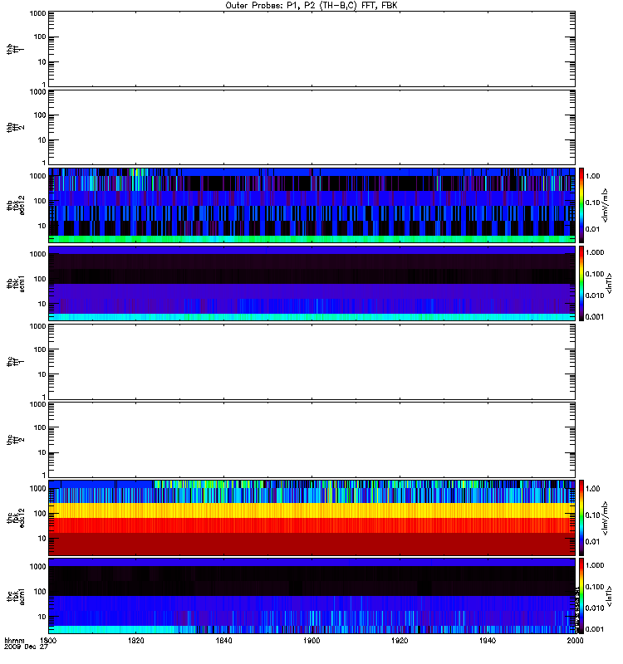Click the 1840 time axis label

point(223,641)
